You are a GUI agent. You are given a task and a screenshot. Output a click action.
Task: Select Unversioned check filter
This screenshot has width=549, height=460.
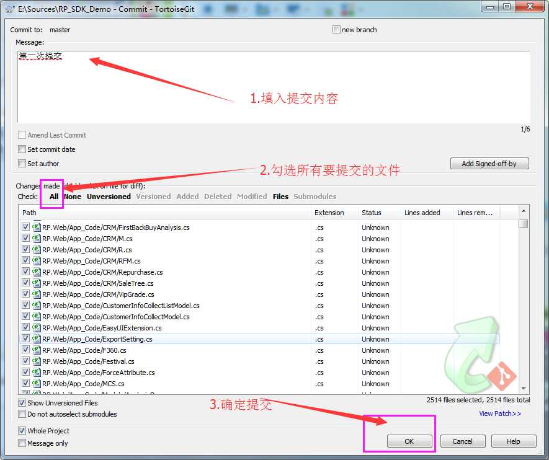109,197
